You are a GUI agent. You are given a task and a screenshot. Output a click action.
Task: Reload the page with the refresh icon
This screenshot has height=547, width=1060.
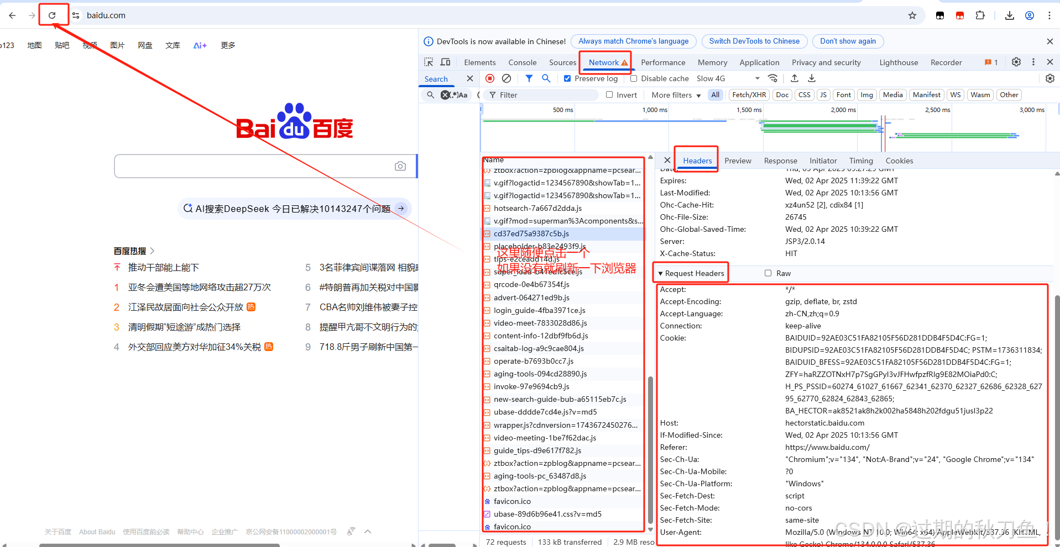52,15
